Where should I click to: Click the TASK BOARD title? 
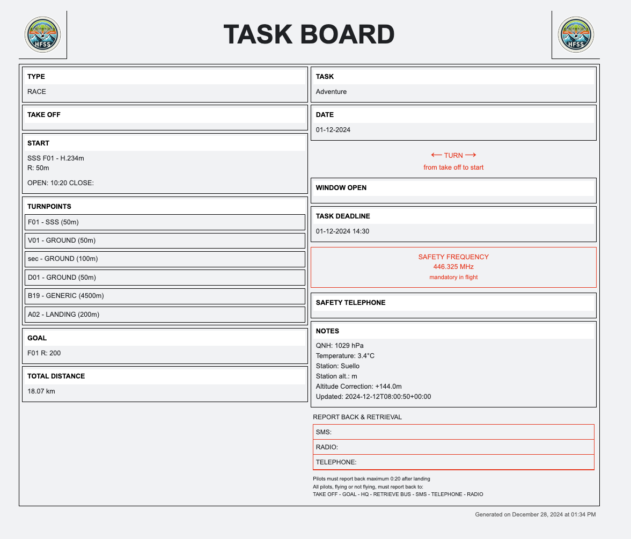(309, 34)
